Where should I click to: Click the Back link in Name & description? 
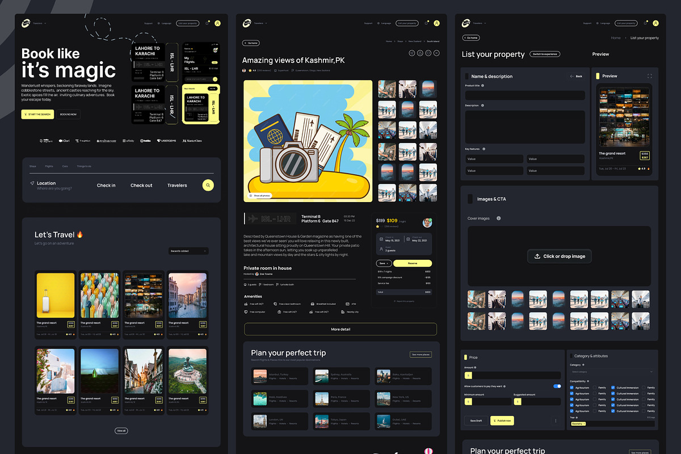pyautogui.click(x=577, y=76)
